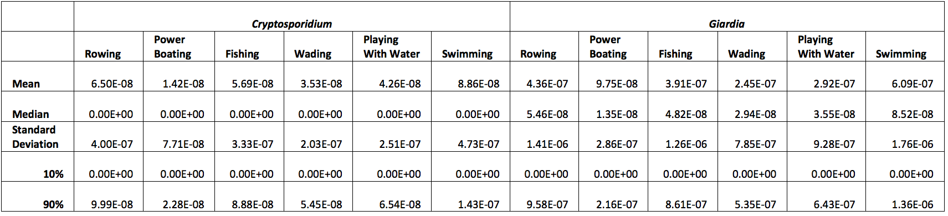Select Giardia Swimming mean 6.09E-07
The image size is (948, 216).
912,84
